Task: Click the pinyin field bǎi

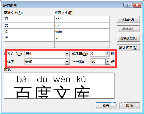Action: coord(82,19)
